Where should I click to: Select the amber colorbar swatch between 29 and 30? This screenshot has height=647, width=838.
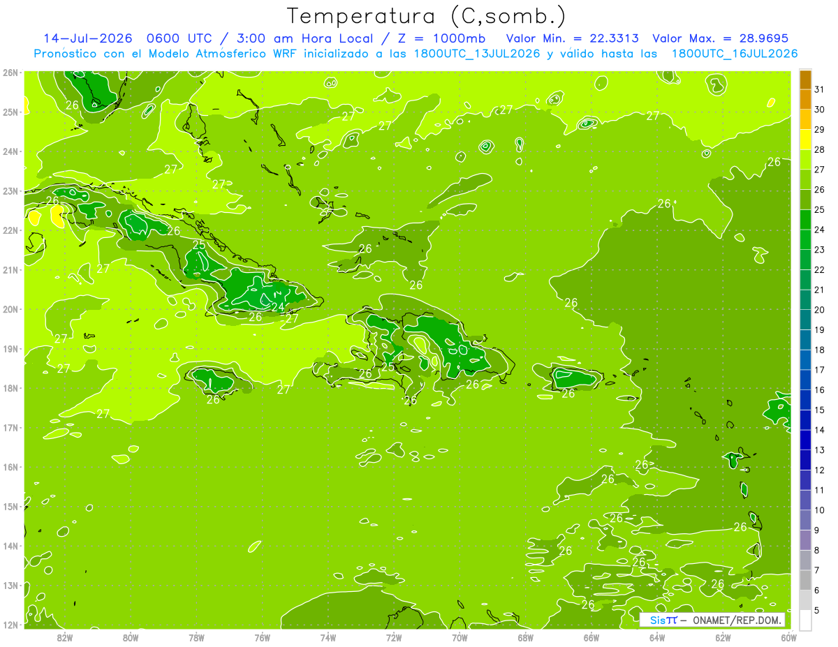point(805,120)
